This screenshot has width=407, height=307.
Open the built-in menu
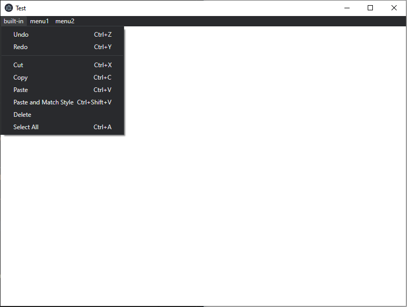[13, 21]
